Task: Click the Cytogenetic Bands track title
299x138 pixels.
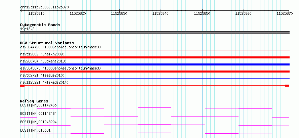Action: click(x=40, y=25)
